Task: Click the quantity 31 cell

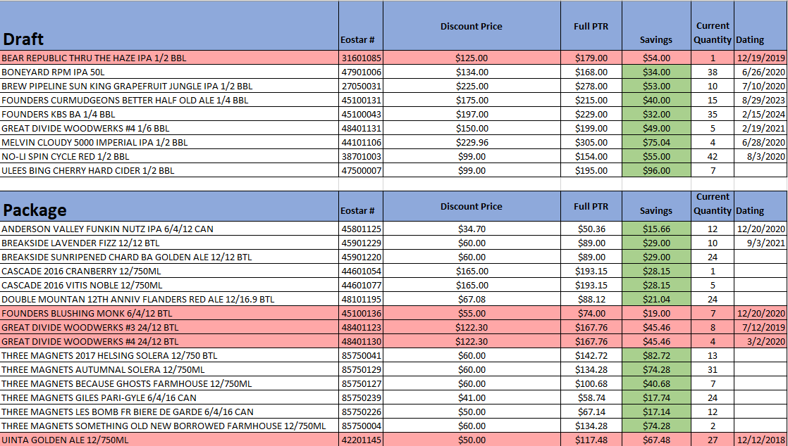Action: pyautogui.click(x=712, y=369)
